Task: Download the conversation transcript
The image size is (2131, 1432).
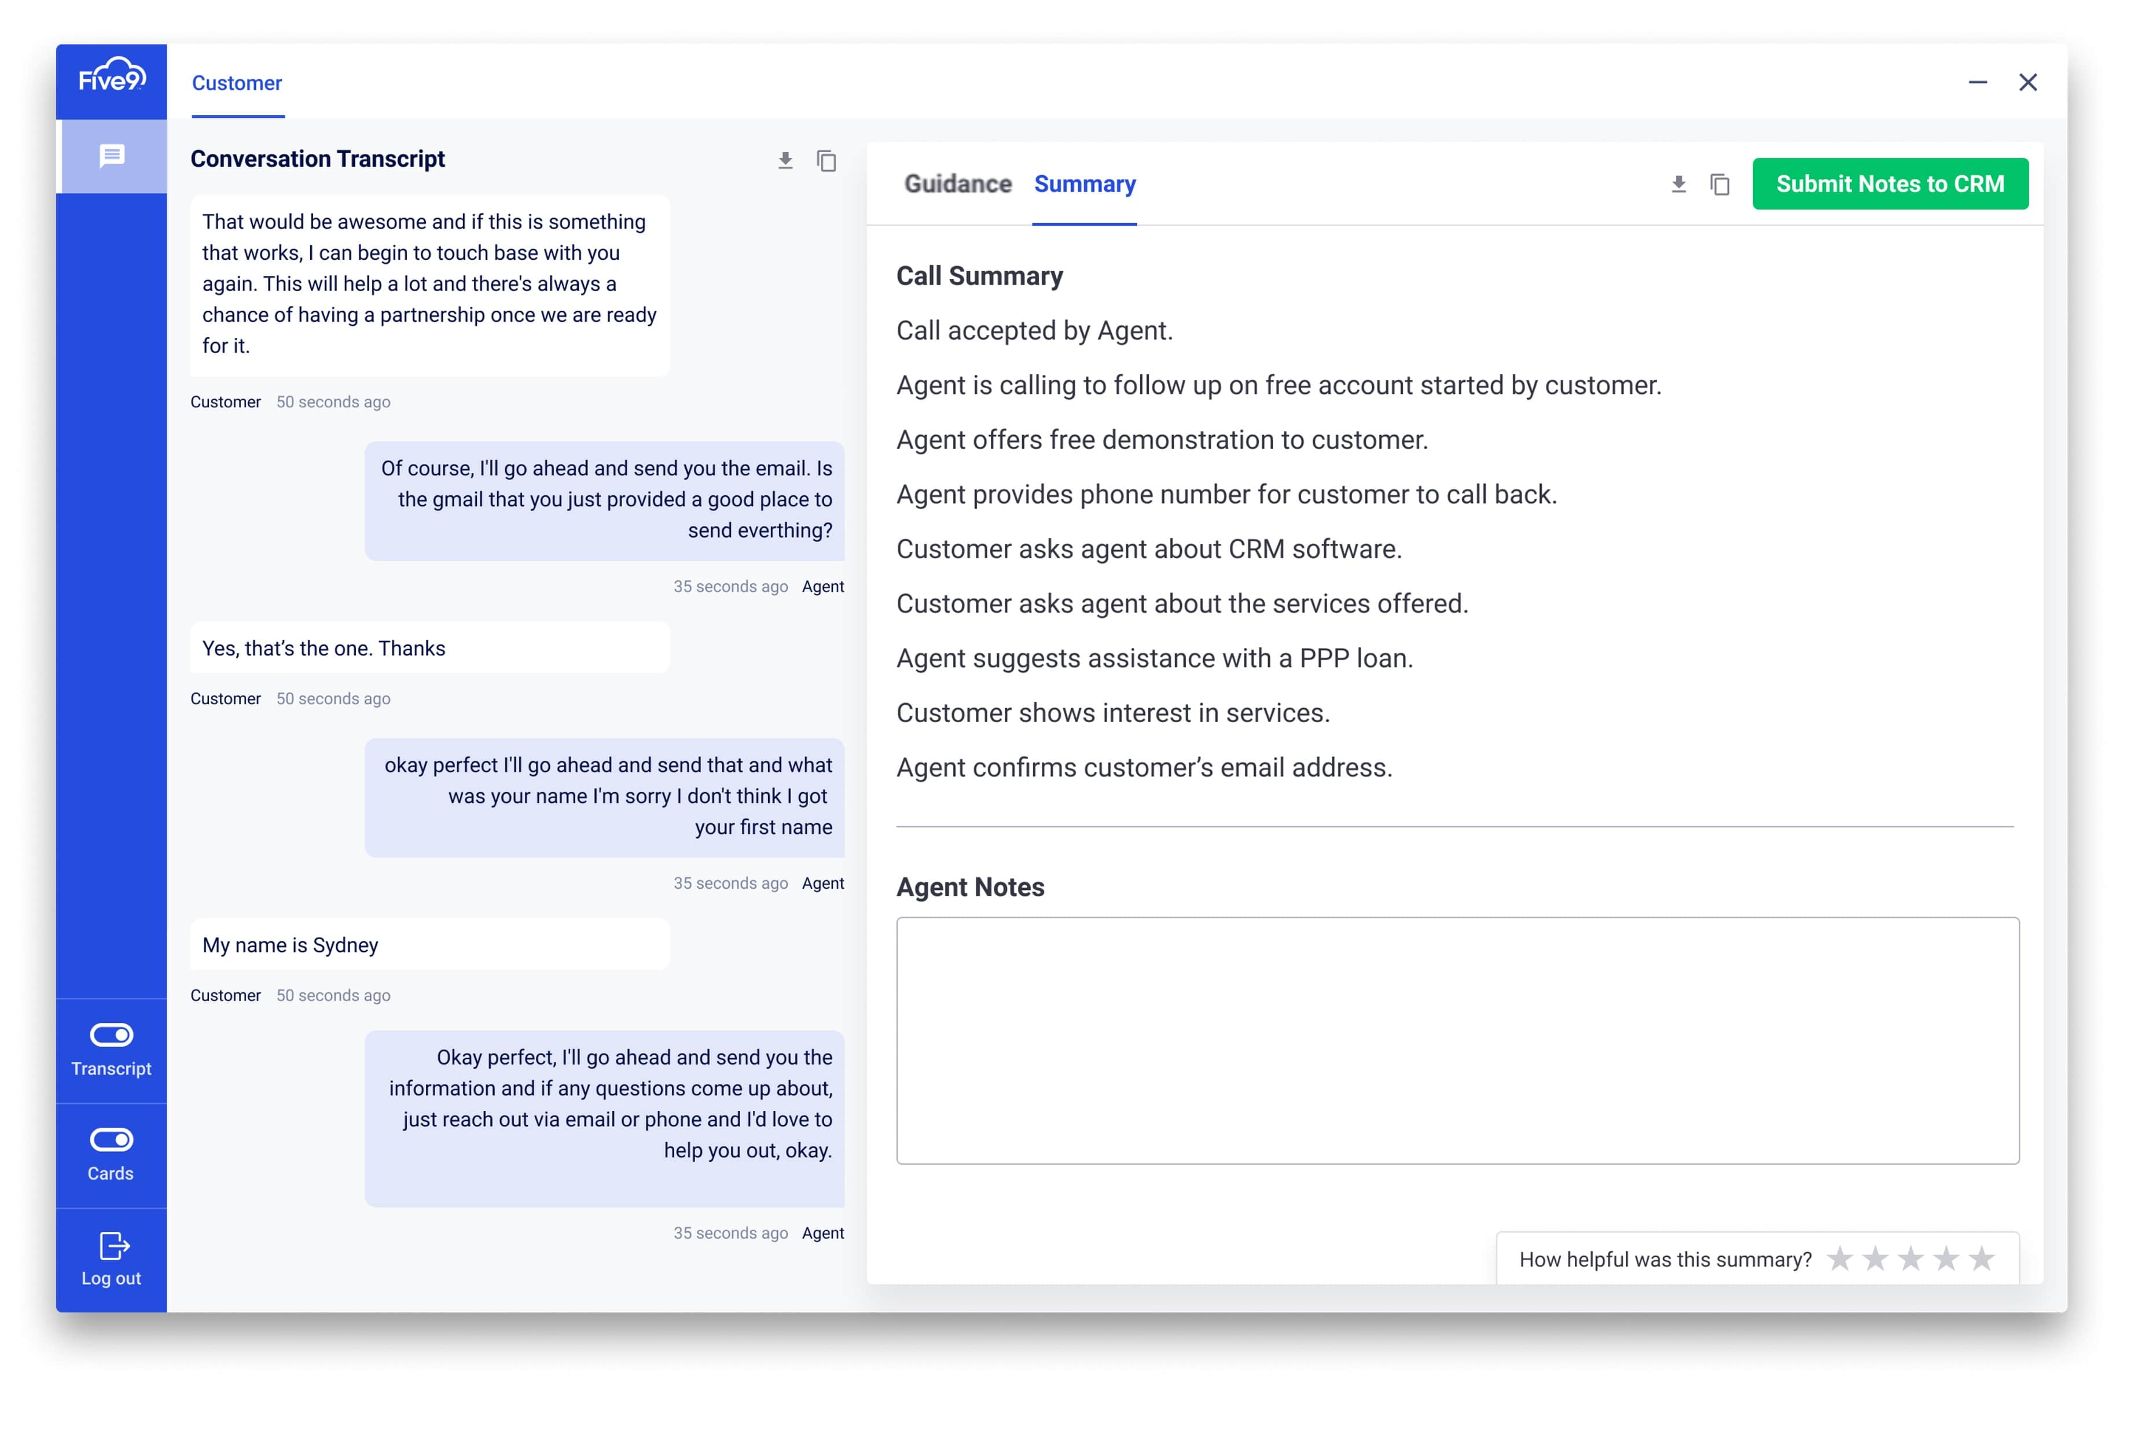Action: coord(785,161)
